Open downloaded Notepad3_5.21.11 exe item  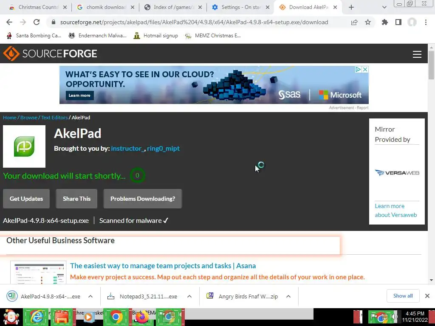tap(142, 296)
